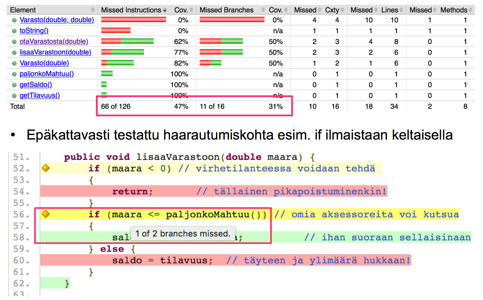This screenshot has height=300, width=483.
Task: Click green method icon beside toString()
Action: (14, 31)
